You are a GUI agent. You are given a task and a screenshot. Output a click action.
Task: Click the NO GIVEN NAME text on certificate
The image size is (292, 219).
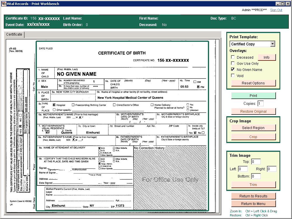[x=77, y=74]
